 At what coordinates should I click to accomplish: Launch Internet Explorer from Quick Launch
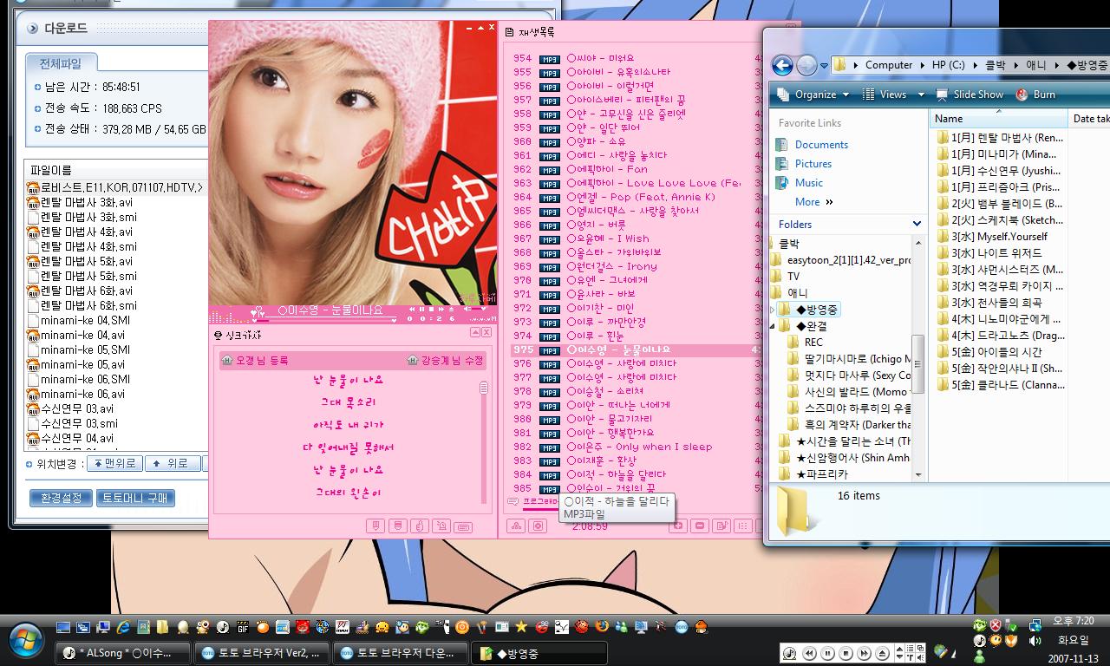pos(123,627)
